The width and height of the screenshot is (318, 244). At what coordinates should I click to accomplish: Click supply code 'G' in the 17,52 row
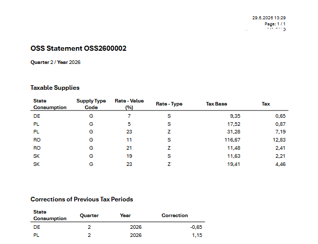point(91,124)
